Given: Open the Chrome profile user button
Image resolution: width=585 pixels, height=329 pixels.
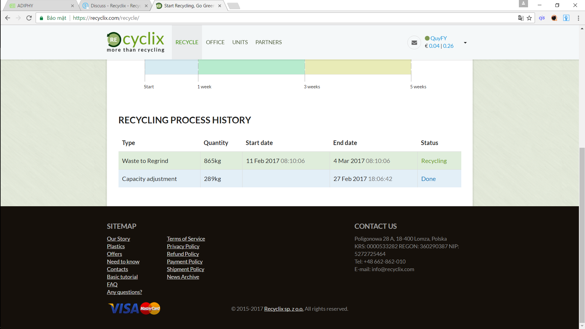Looking at the screenshot, I should tap(523, 4).
